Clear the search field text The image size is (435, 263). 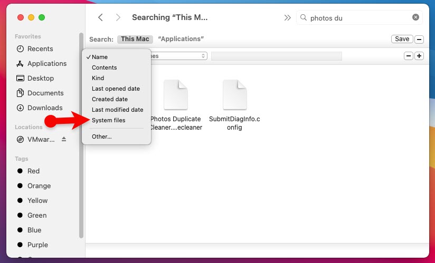[x=415, y=17]
